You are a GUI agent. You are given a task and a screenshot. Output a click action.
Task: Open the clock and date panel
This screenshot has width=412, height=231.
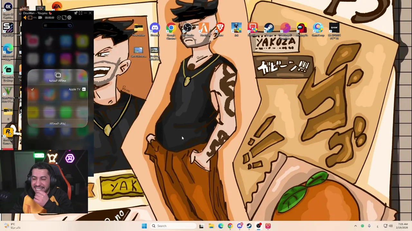402,226
